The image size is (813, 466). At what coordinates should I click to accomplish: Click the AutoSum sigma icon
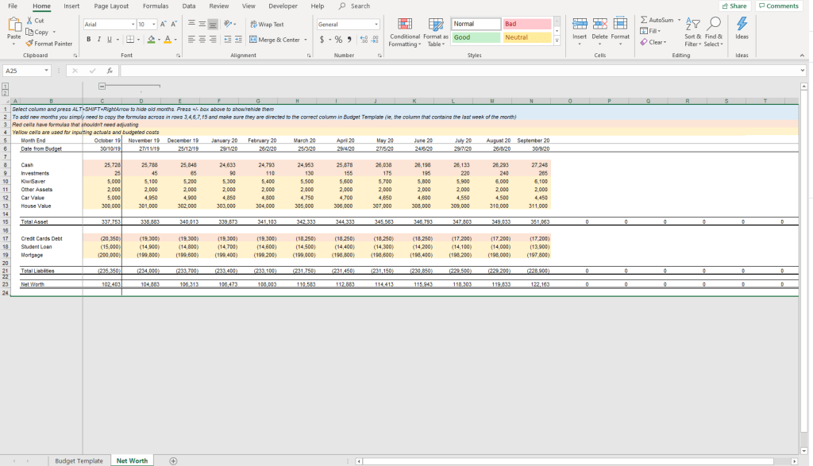(644, 20)
